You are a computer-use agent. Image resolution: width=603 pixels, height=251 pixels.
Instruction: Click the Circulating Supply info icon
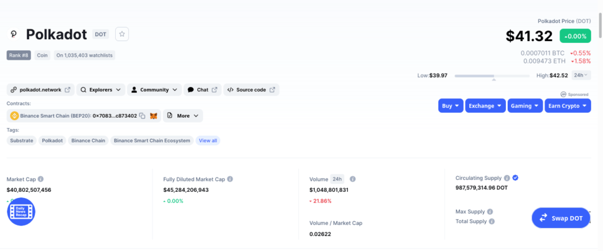click(x=507, y=178)
